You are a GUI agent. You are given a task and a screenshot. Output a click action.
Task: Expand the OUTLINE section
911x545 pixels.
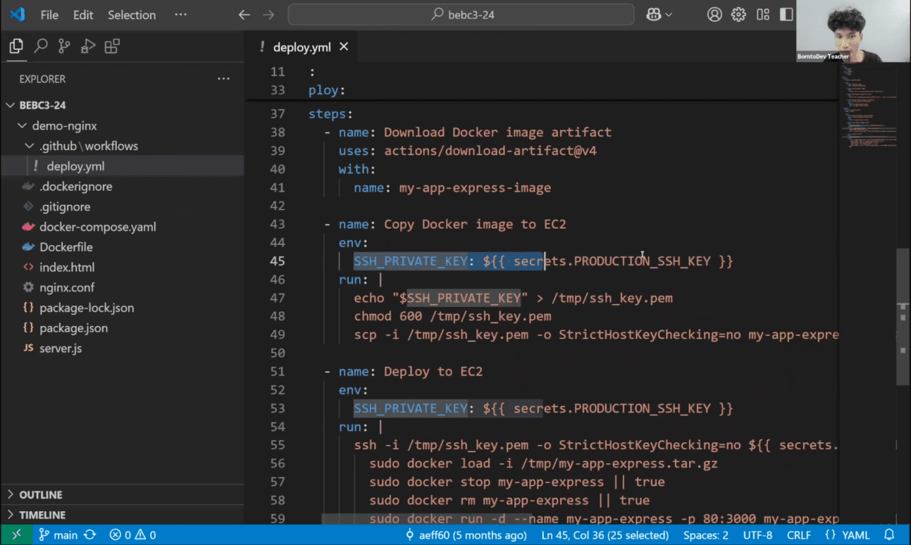[x=41, y=495]
